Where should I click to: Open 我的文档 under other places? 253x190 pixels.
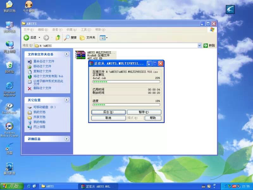tap(39, 112)
